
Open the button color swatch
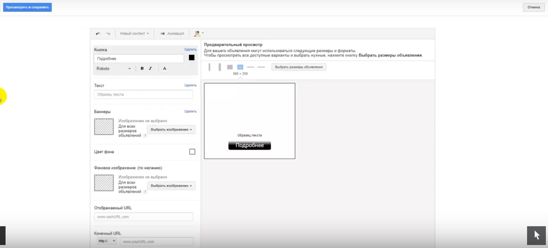pyautogui.click(x=191, y=58)
